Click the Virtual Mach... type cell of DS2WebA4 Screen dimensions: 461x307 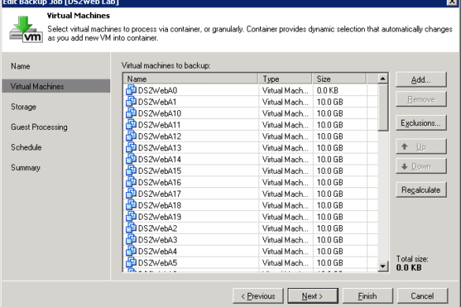coord(285,251)
